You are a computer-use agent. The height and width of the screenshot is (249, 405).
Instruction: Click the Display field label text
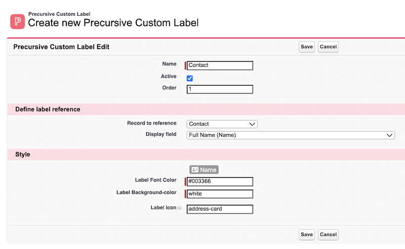[x=161, y=134]
